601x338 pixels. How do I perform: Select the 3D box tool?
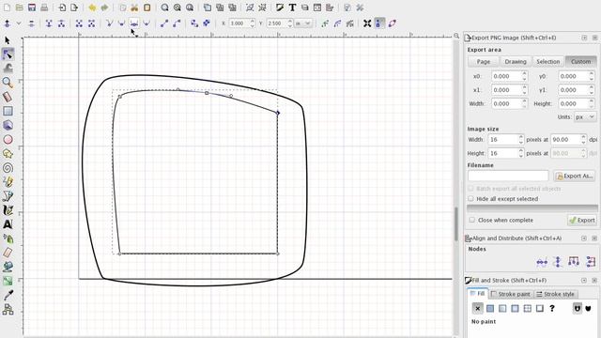click(x=8, y=125)
